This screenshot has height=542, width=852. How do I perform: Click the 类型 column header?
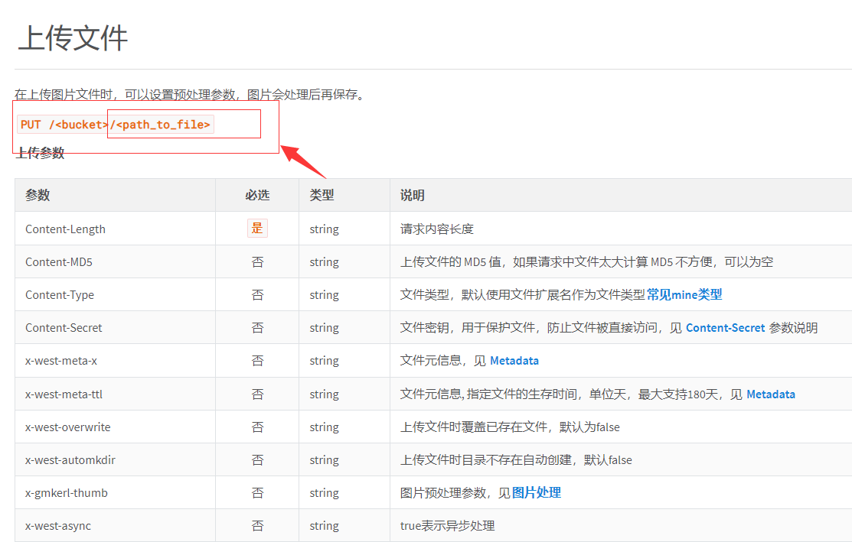pyautogui.click(x=322, y=195)
